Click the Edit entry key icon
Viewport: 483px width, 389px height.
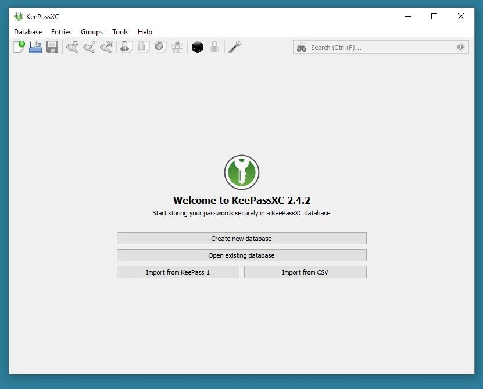pyautogui.click(x=90, y=47)
